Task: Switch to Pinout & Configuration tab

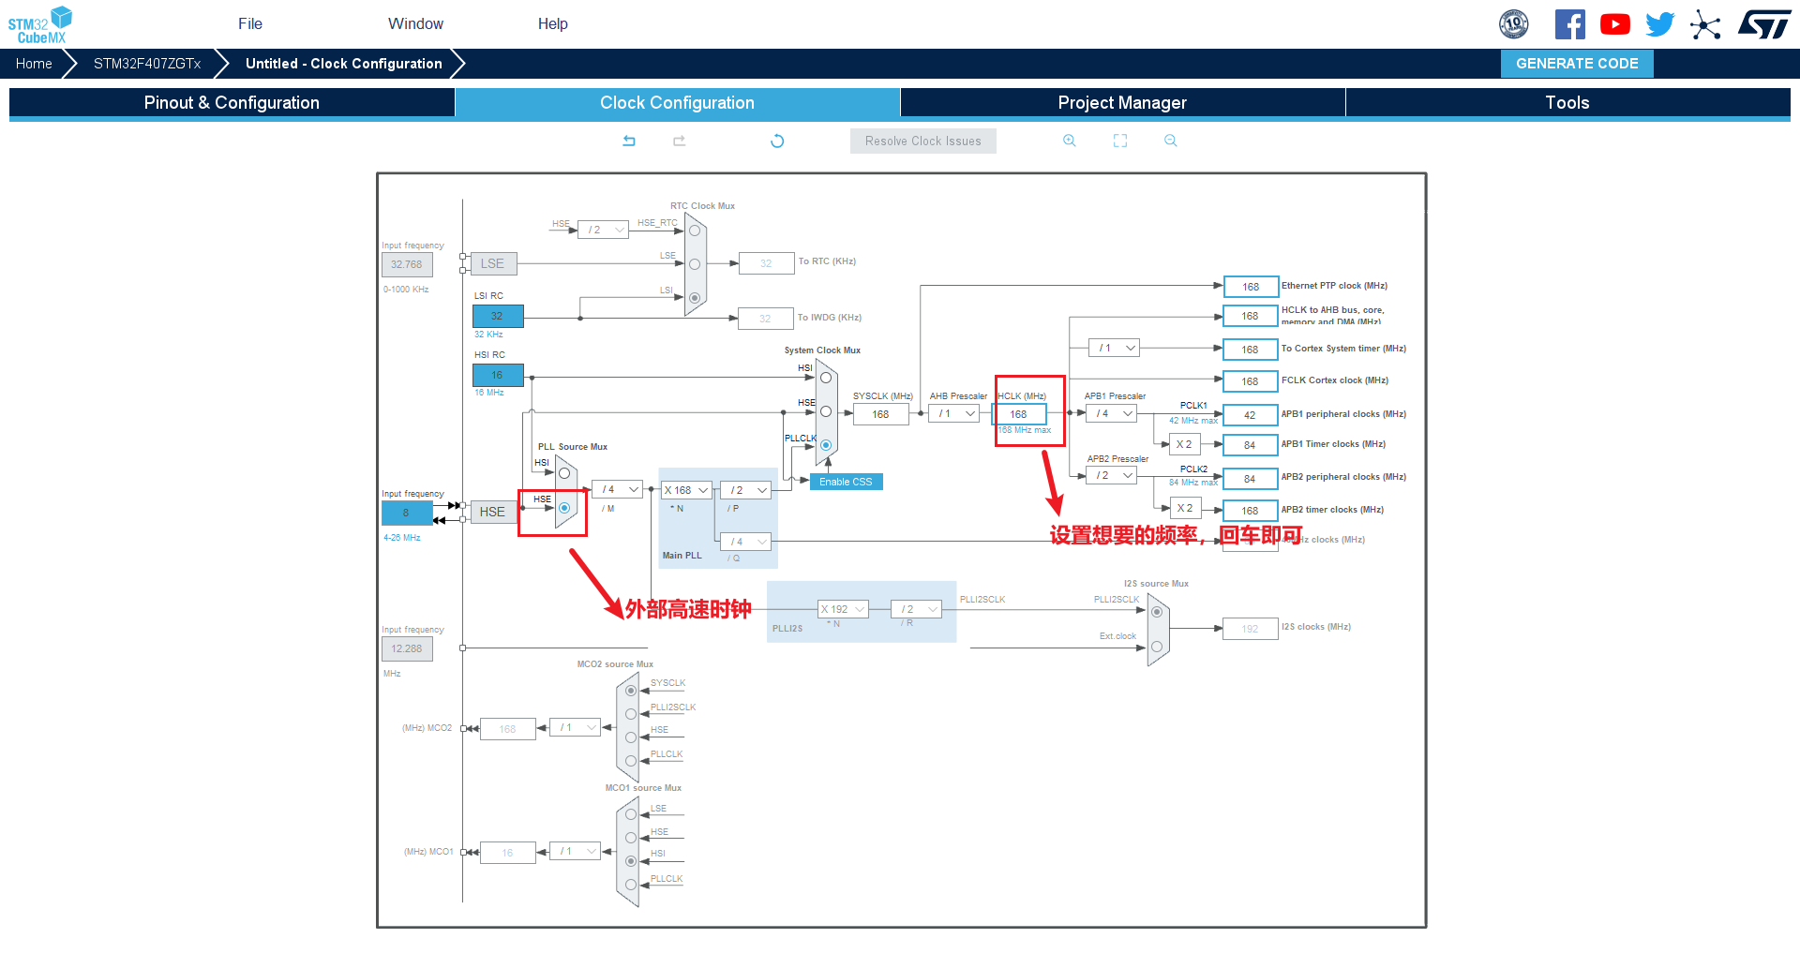Action: tap(232, 103)
